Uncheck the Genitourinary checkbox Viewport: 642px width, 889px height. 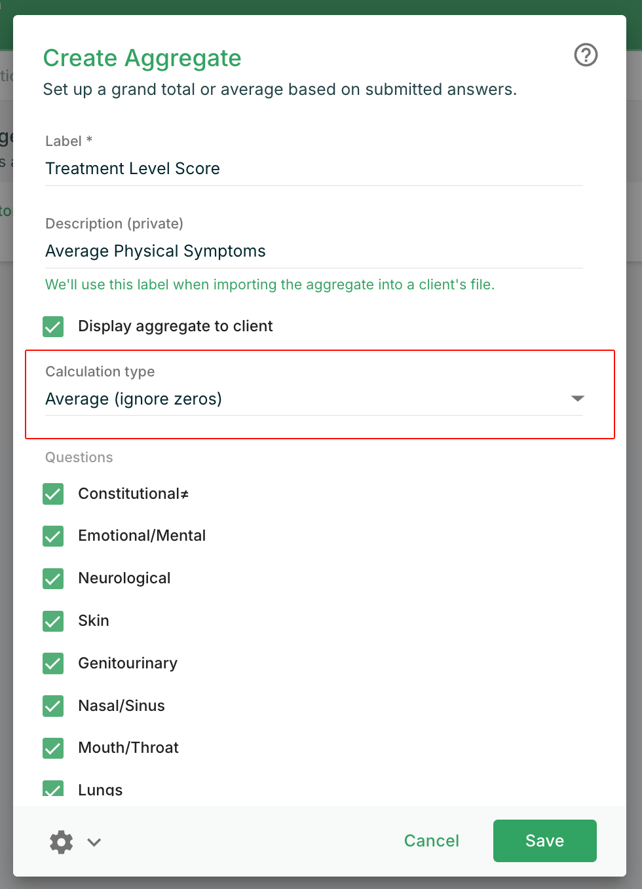(53, 663)
